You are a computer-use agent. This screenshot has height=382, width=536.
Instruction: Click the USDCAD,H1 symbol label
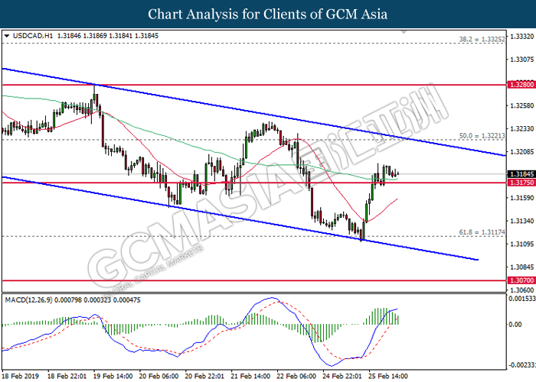point(33,35)
